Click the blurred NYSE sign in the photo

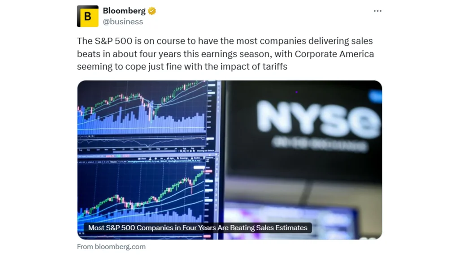pyautogui.click(x=318, y=119)
